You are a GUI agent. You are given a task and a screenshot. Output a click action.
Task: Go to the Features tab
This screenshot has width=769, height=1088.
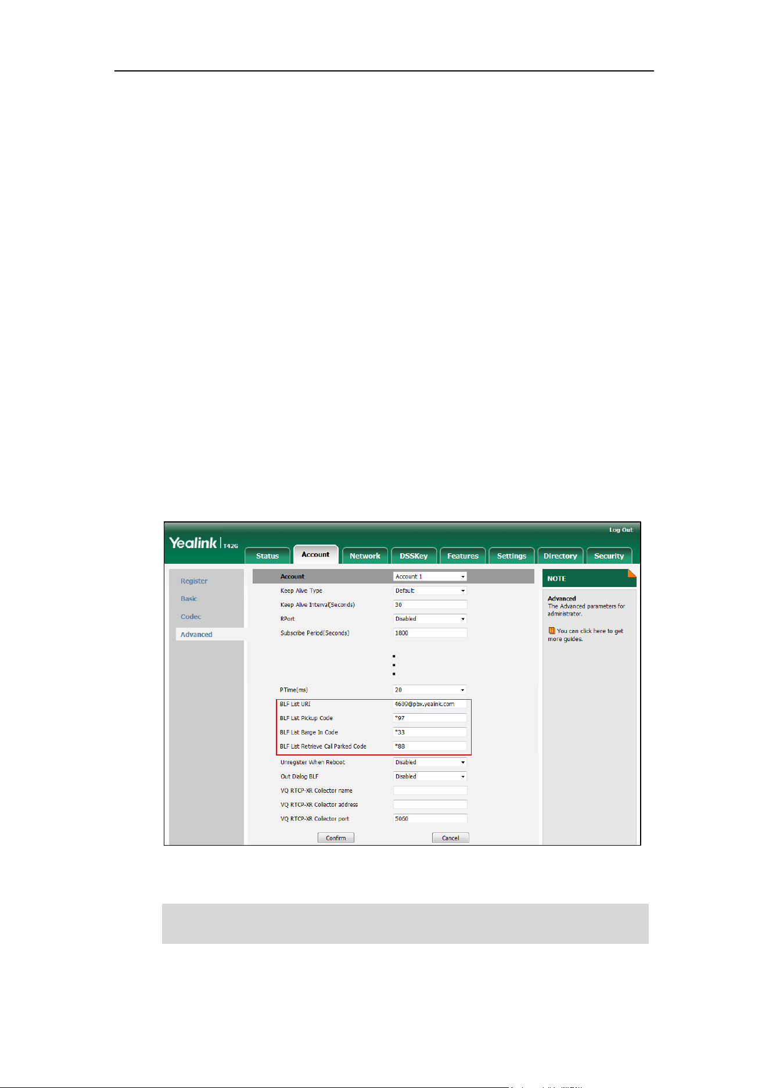(x=463, y=556)
